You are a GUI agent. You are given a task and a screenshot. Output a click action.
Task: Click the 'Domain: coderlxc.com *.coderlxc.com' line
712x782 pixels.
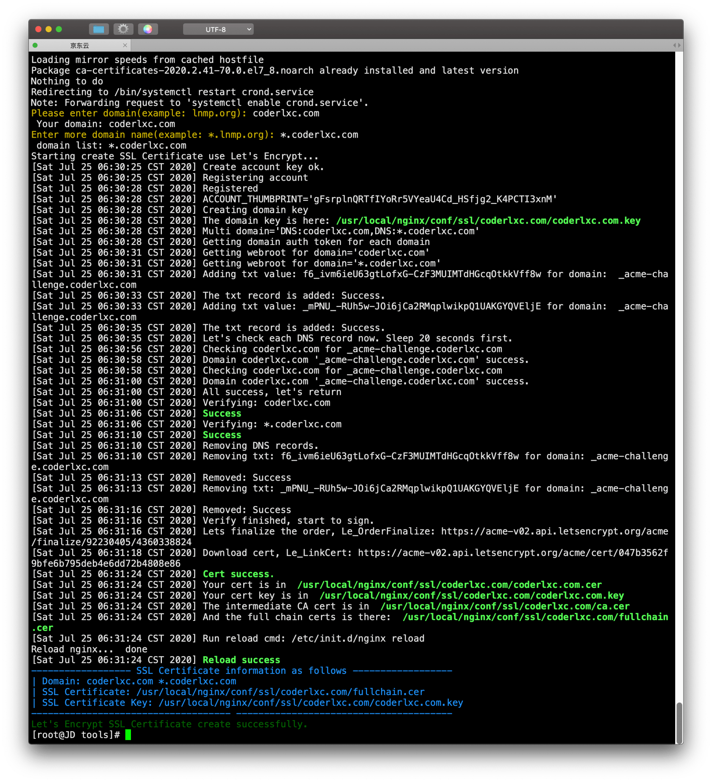tap(139, 681)
